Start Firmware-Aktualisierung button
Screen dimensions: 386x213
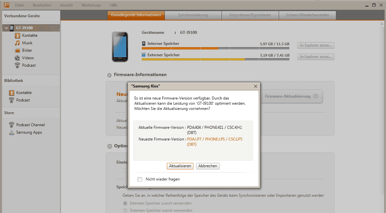point(291,96)
